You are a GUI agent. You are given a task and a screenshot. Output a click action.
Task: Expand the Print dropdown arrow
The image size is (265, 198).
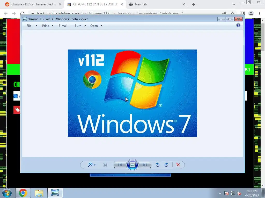pos(53,26)
